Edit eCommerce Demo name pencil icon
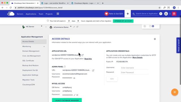The image size is (181, 102). point(74,27)
